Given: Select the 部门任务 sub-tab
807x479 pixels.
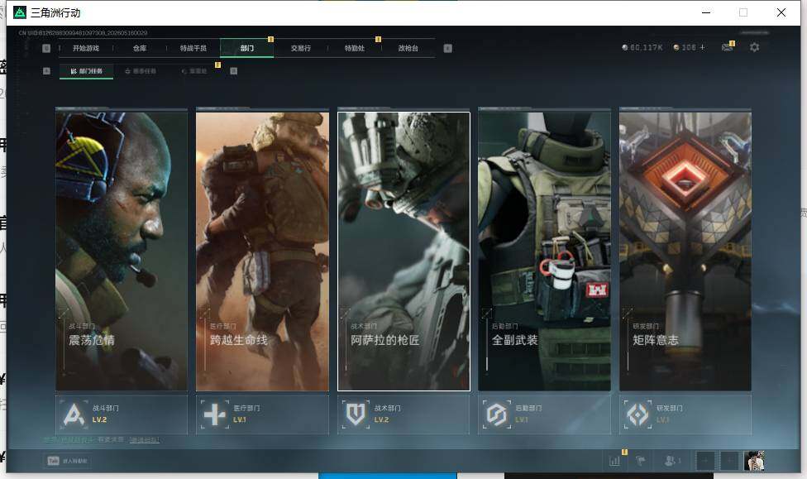Looking at the screenshot, I should point(87,71).
